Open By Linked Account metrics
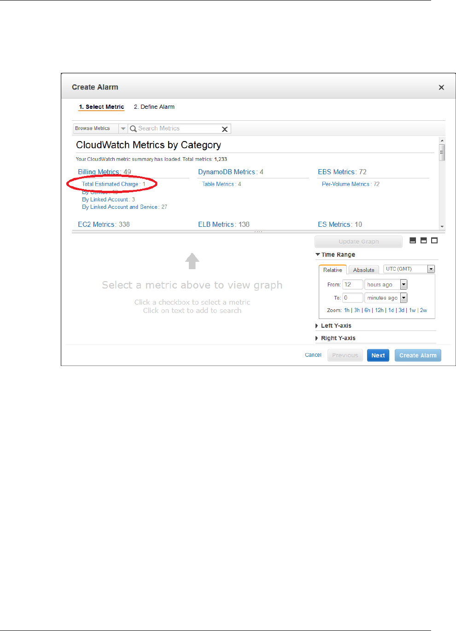The height and width of the screenshot is (631, 456). (105, 200)
